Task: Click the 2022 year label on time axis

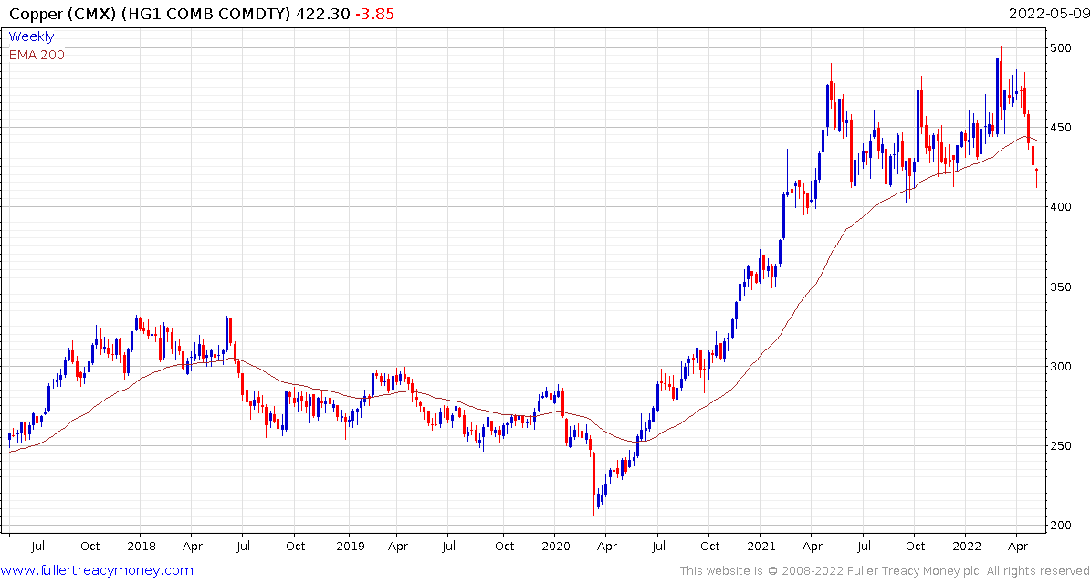Action: tap(967, 547)
